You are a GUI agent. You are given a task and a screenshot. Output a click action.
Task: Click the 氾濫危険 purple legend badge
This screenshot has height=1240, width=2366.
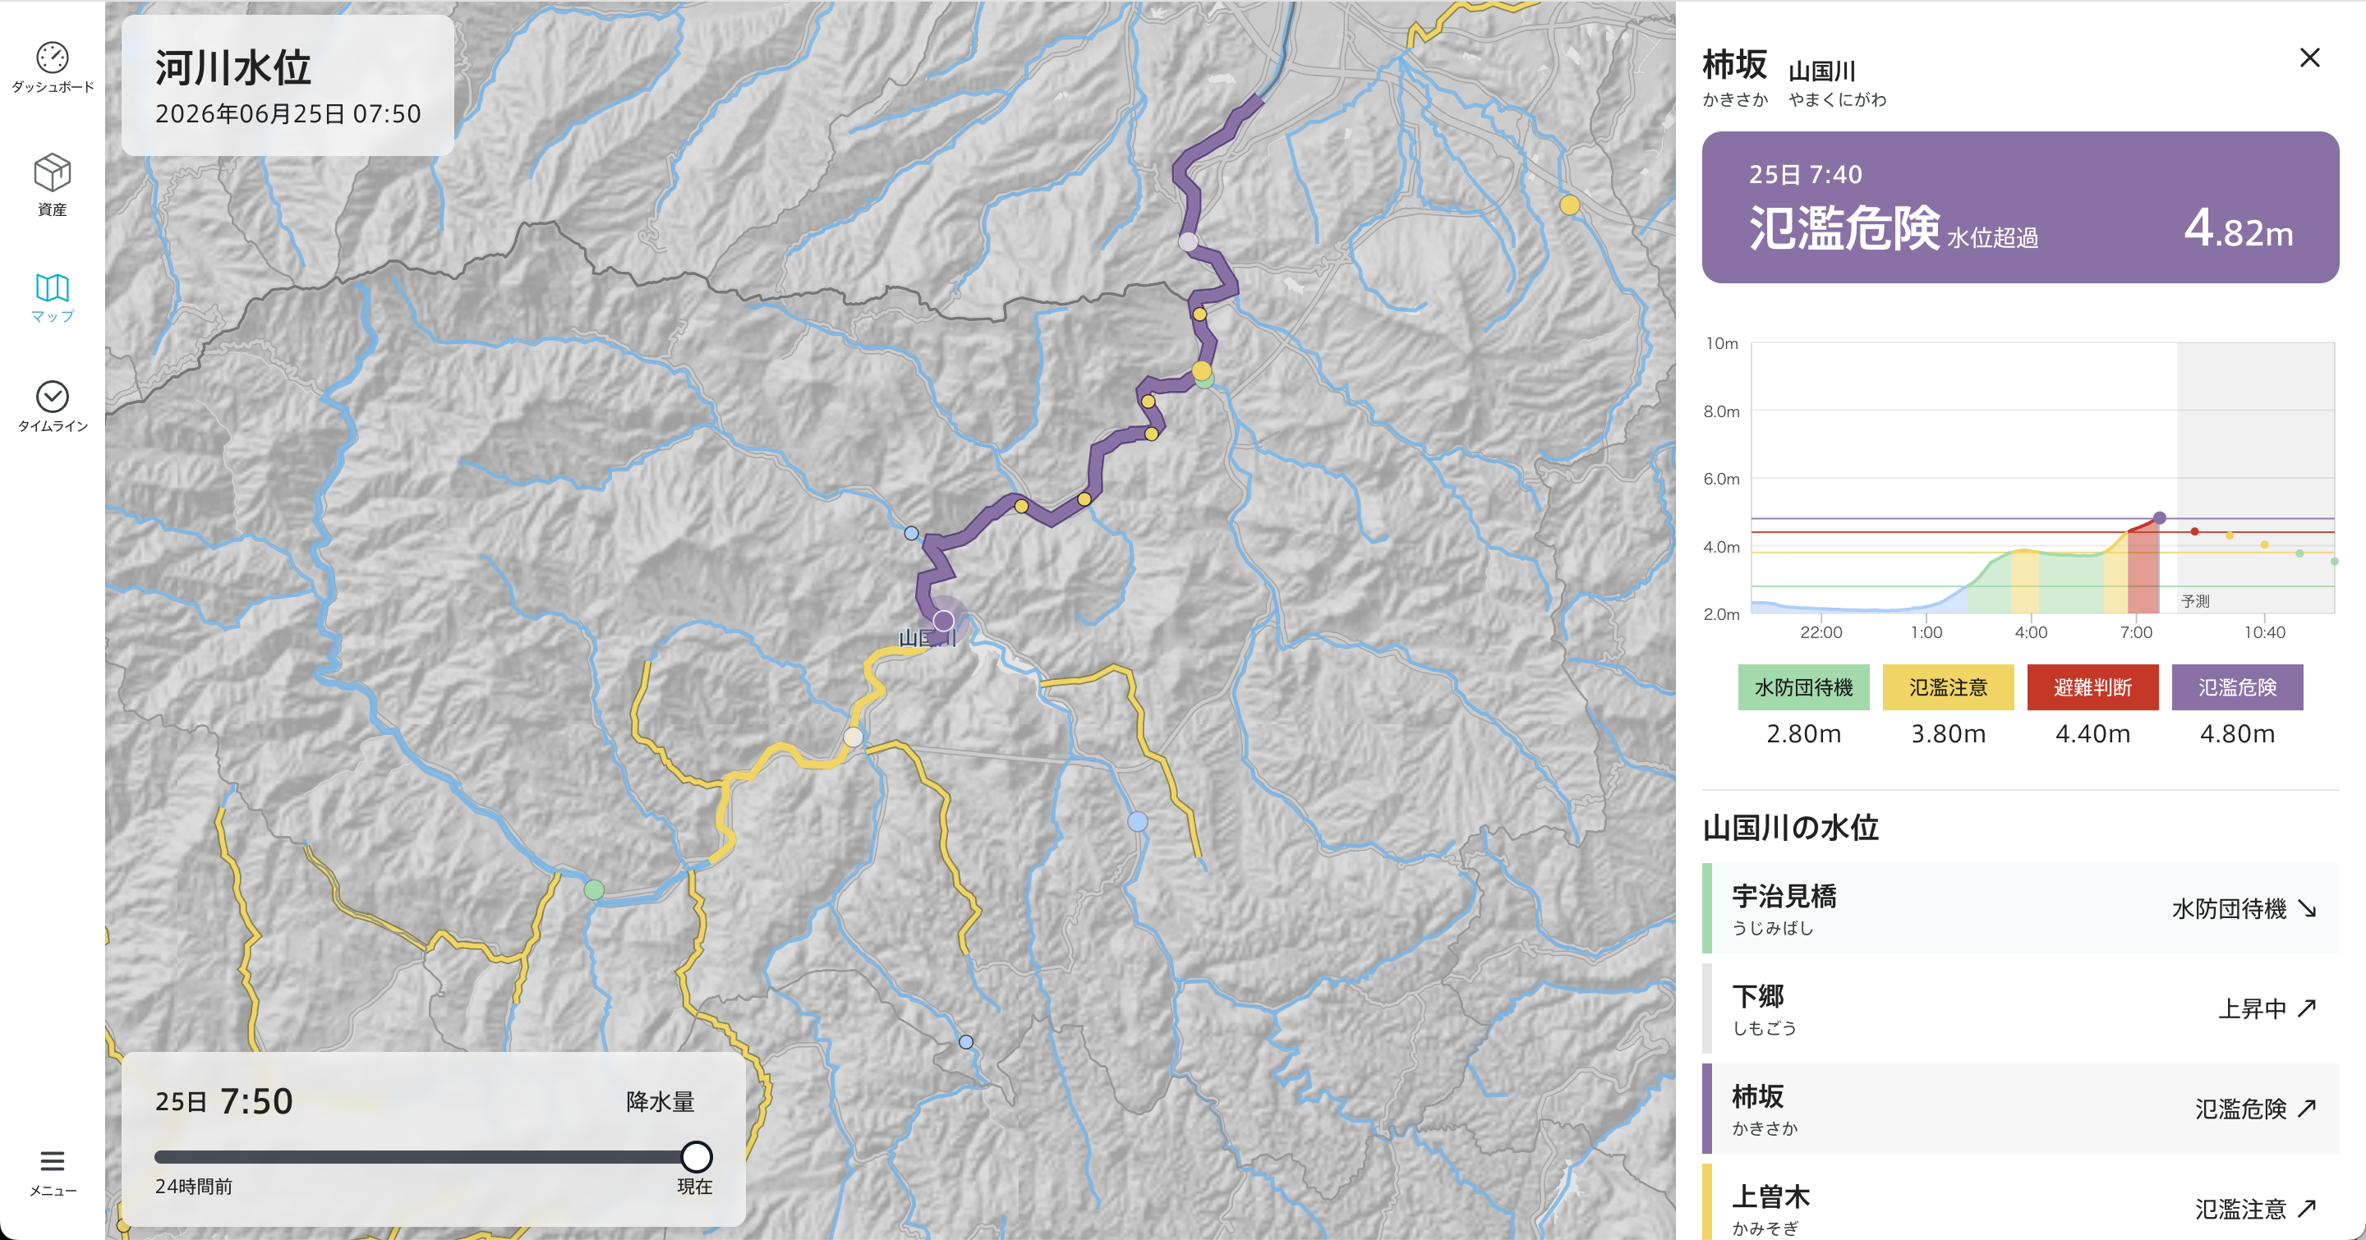(x=2236, y=687)
